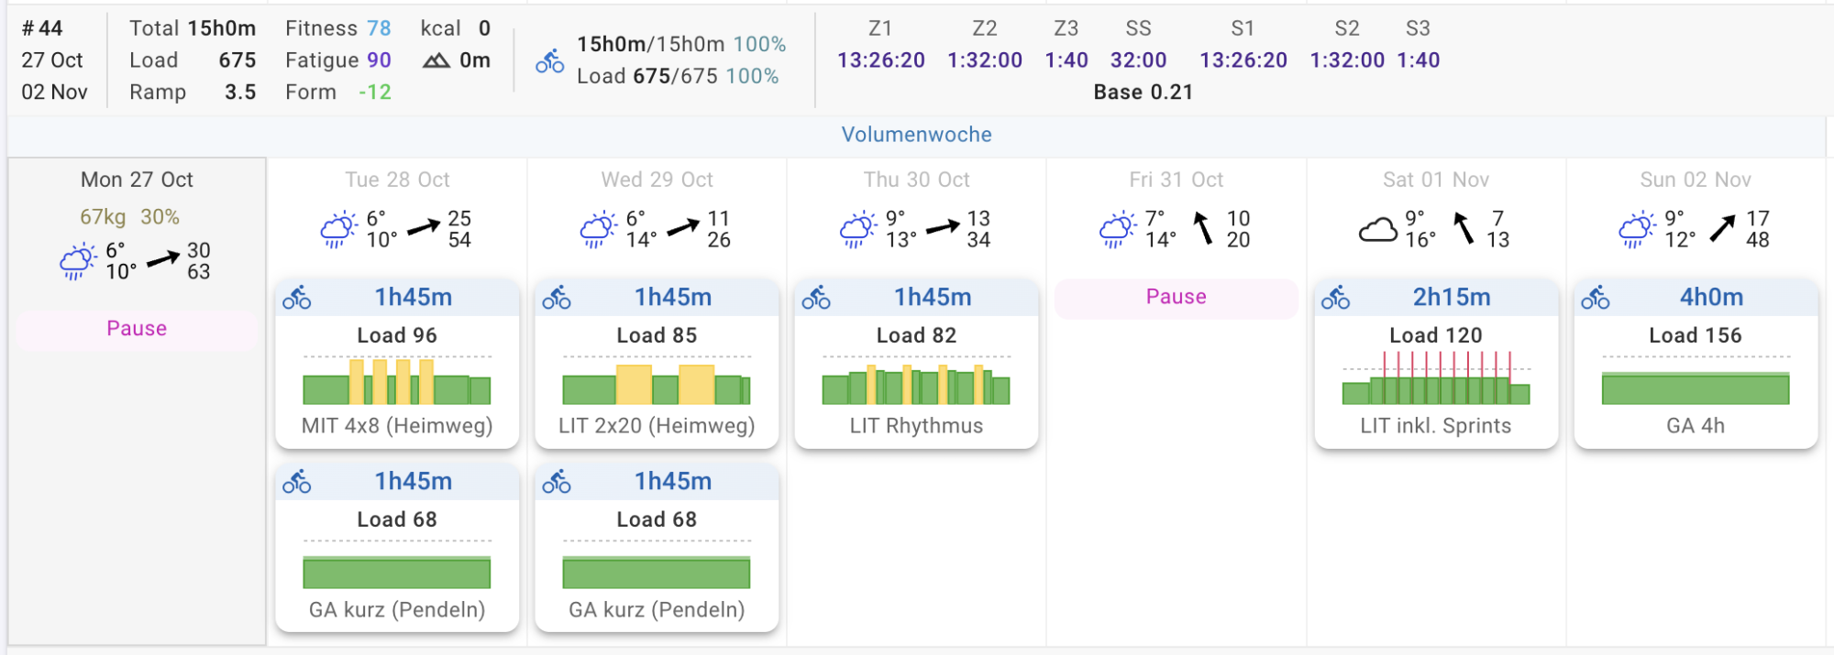Click the bike icon on LIT inkl. Sprints
1834x655 pixels.
(1335, 298)
